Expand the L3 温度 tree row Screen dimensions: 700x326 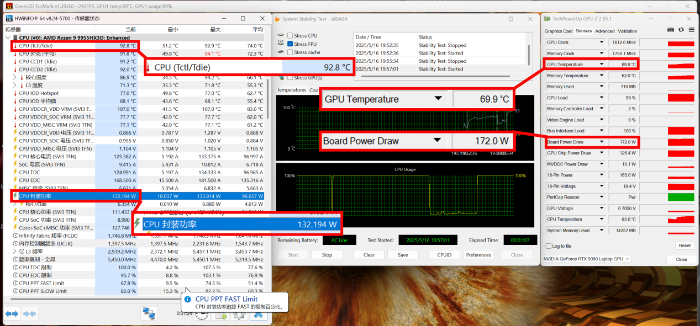pos(14,85)
